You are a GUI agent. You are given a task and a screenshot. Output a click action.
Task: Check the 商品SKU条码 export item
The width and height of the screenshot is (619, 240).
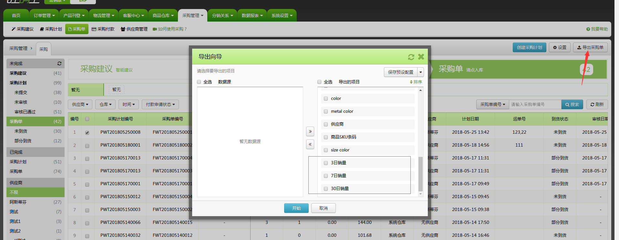tap(326, 137)
